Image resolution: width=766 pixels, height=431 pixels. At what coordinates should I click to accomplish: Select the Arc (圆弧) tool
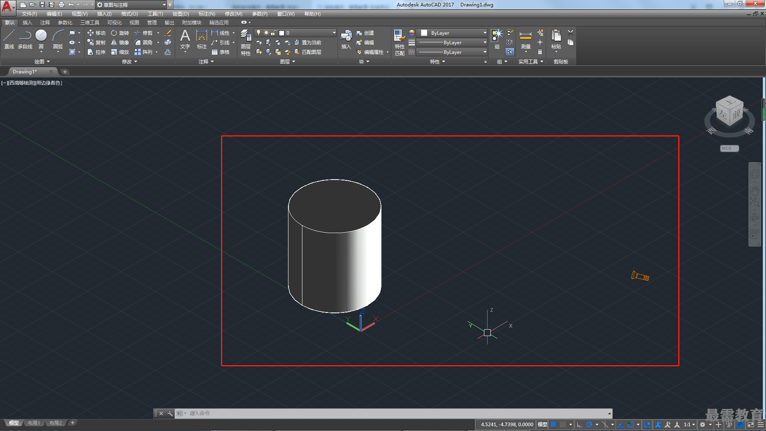(x=58, y=40)
